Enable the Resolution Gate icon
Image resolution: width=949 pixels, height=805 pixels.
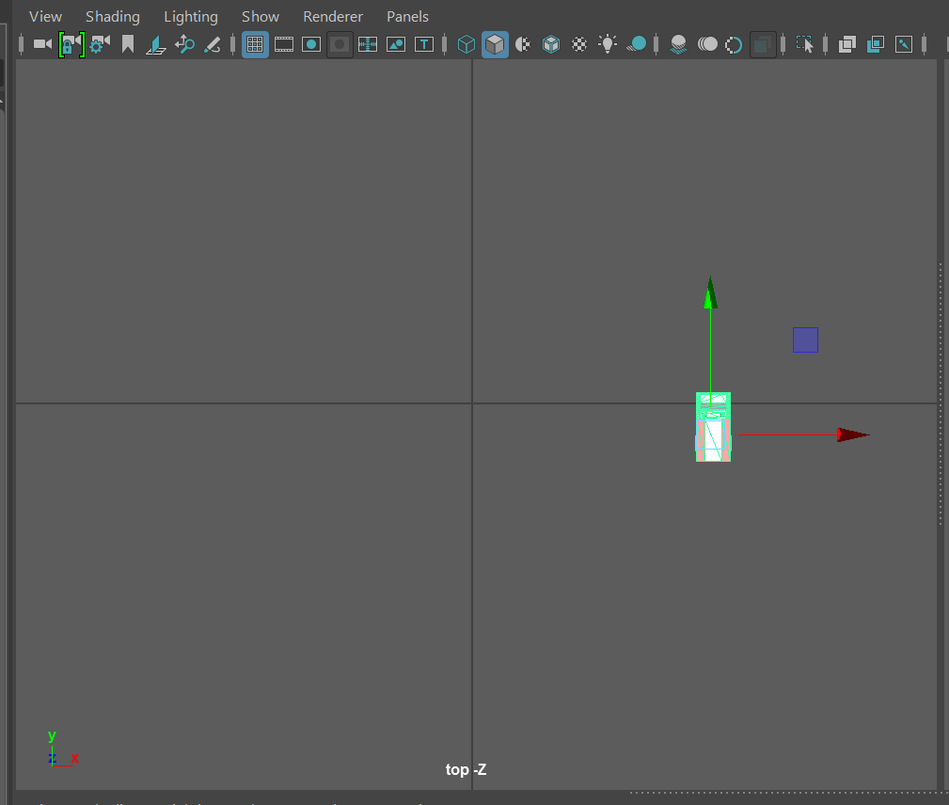(311, 44)
